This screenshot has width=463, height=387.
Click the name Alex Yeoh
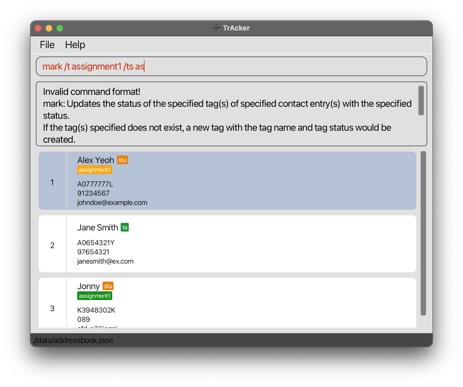96,160
